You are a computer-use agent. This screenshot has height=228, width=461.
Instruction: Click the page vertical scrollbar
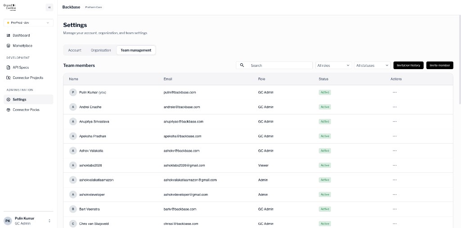[460, 60]
